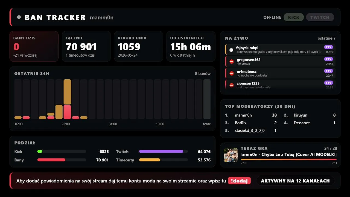The image size is (350, 197).
Task: Open the m4mateusz username in the live feed
Action: point(247,71)
